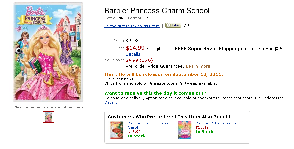Click Barbie in a Christmas Carol cover icon
This screenshot has height=149, width=294.
tap(117, 129)
